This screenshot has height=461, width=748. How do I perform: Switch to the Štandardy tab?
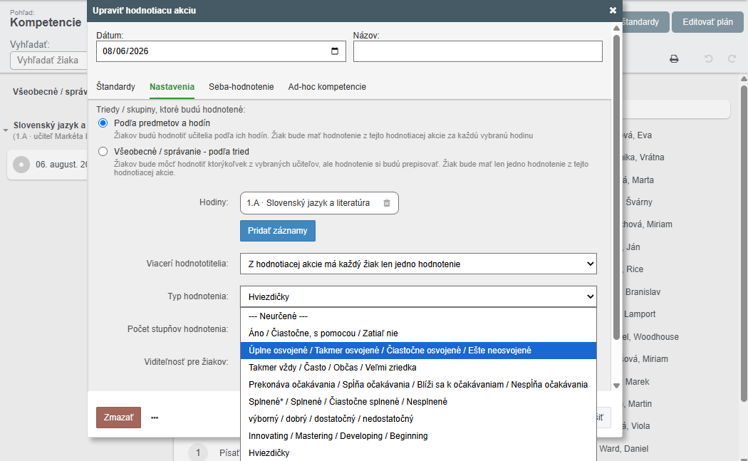point(115,87)
